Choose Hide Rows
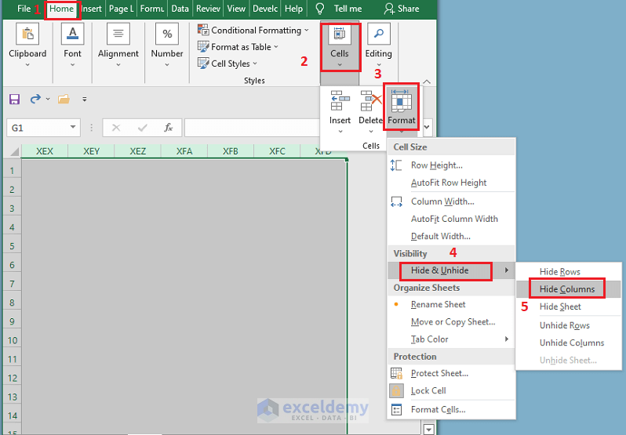This screenshot has width=626, height=435. tap(569, 271)
